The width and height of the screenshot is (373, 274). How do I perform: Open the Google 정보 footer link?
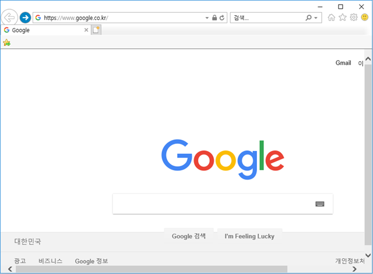(92, 261)
